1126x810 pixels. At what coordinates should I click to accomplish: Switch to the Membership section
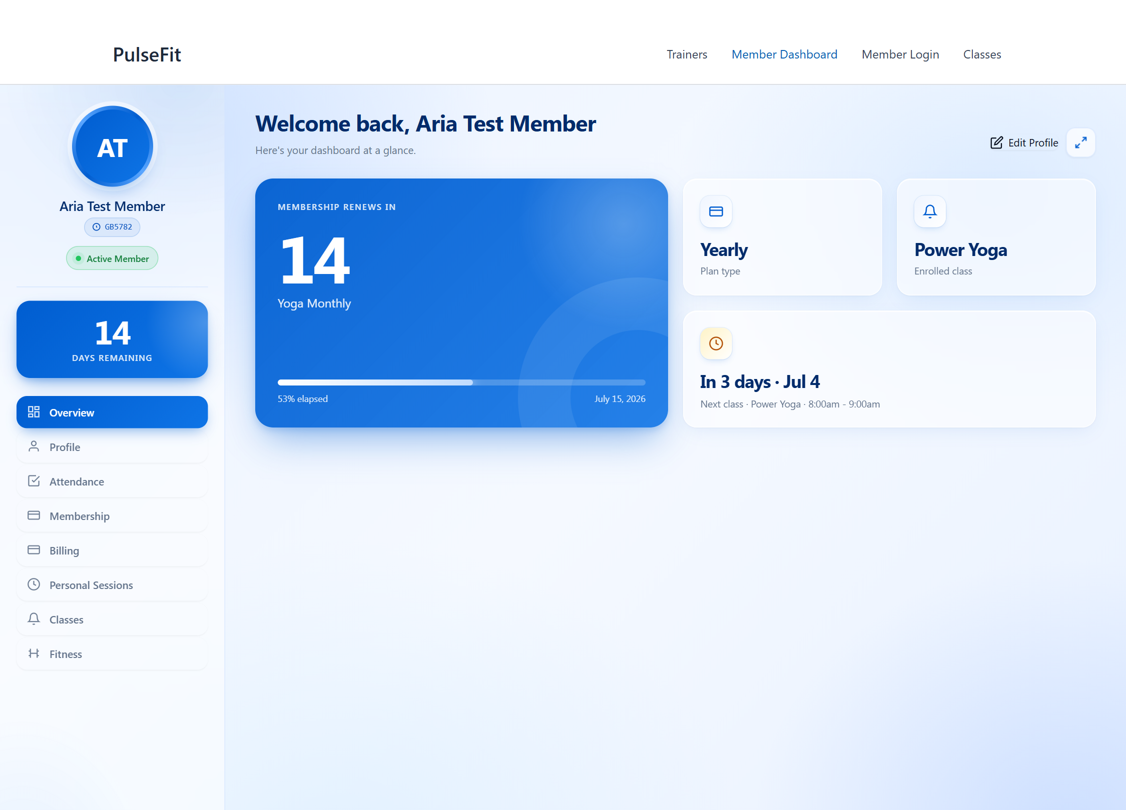coord(112,516)
